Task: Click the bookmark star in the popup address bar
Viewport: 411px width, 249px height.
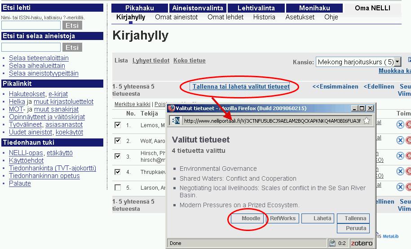Action: coord(367,121)
